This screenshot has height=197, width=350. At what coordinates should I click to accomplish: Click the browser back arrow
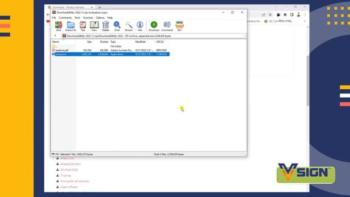coord(48,15)
